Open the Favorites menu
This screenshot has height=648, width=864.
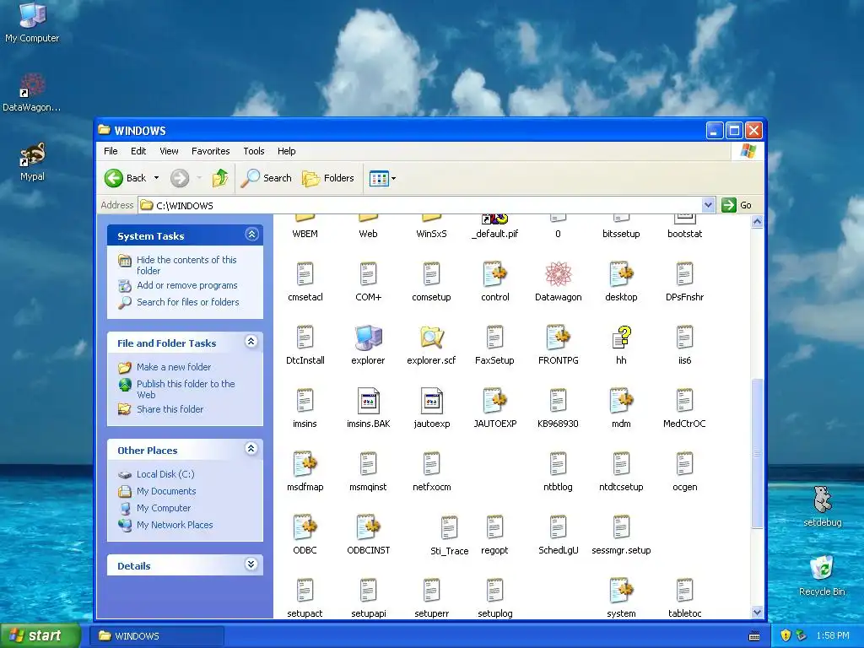[210, 151]
